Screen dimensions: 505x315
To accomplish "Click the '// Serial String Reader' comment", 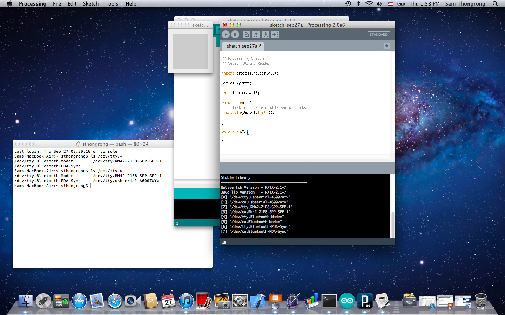I will click(x=246, y=63).
